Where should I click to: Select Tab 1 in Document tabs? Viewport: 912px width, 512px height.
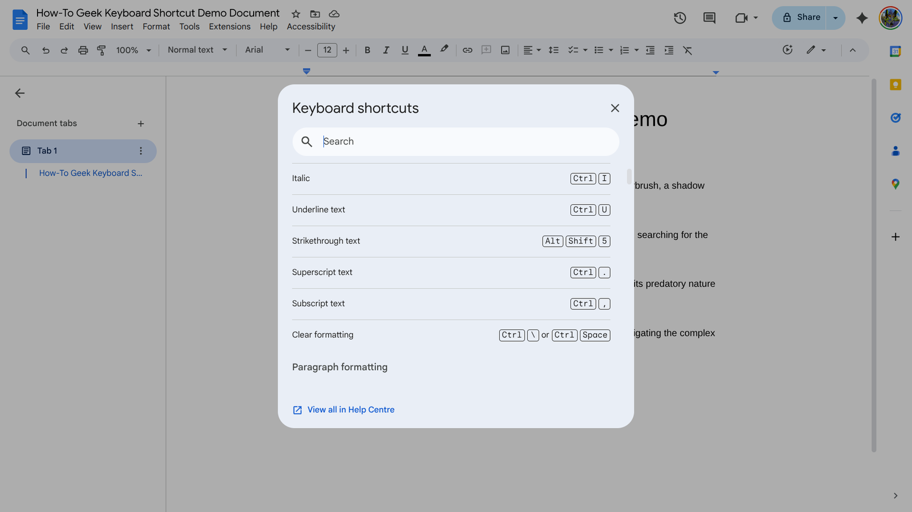(x=46, y=151)
